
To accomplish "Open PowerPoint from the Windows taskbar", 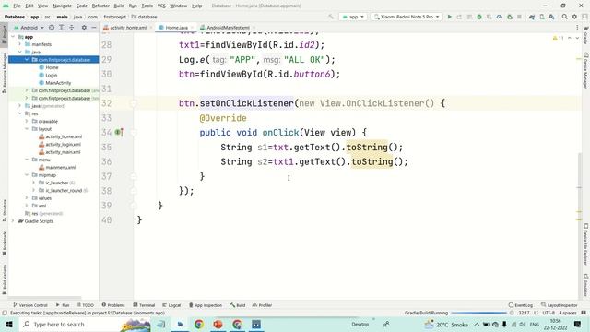I will (218, 324).
